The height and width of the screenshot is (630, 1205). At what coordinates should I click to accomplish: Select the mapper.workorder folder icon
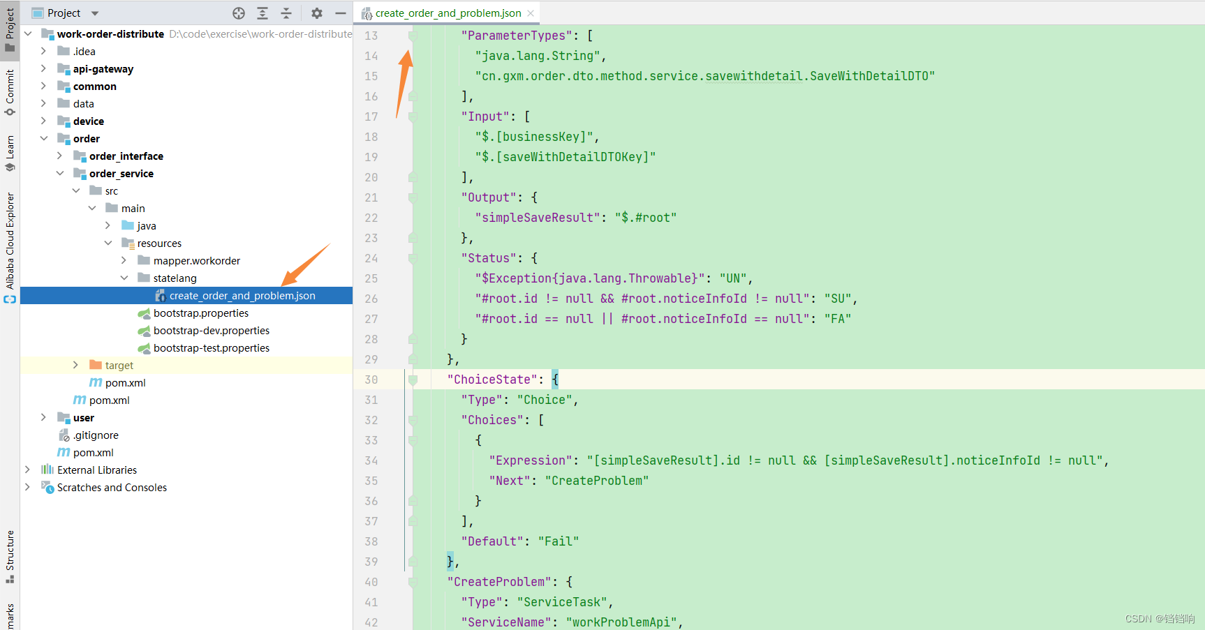tap(144, 260)
